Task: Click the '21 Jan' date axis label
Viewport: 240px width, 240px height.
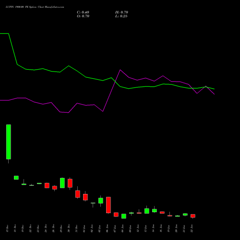Action: point(184,228)
